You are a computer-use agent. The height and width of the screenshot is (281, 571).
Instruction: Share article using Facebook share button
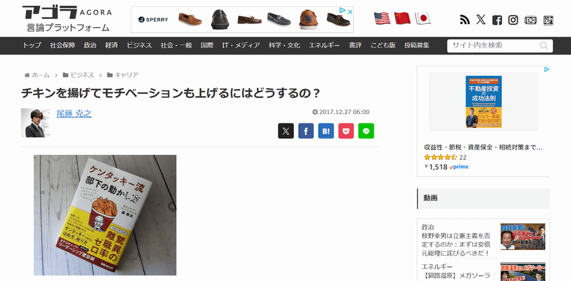[x=306, y=131]
